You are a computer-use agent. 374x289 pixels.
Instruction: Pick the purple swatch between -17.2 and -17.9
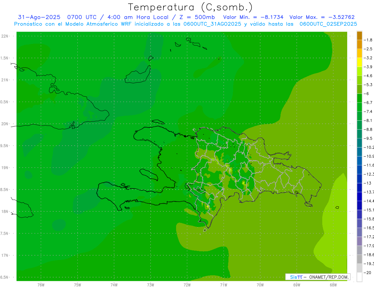pos(359,241)
